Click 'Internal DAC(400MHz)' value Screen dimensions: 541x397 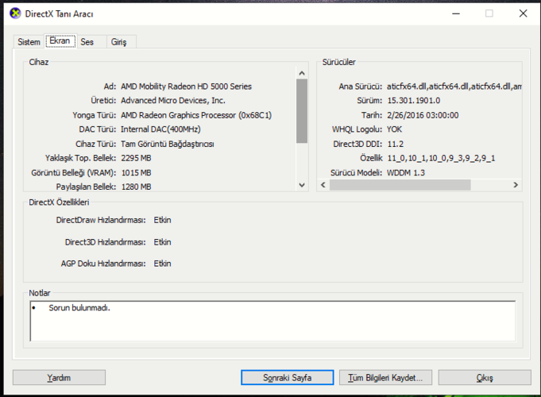click(160, 129)
